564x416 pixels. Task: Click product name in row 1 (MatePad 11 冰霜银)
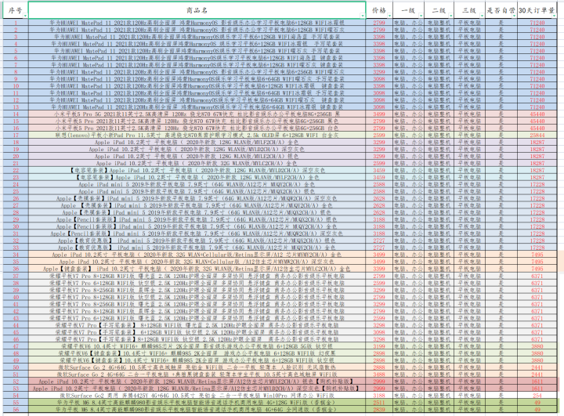click(x=197, y=23)
